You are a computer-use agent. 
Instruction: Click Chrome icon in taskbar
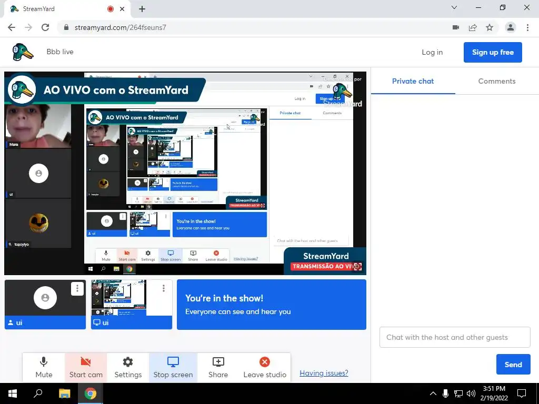(x=91, y=393)
